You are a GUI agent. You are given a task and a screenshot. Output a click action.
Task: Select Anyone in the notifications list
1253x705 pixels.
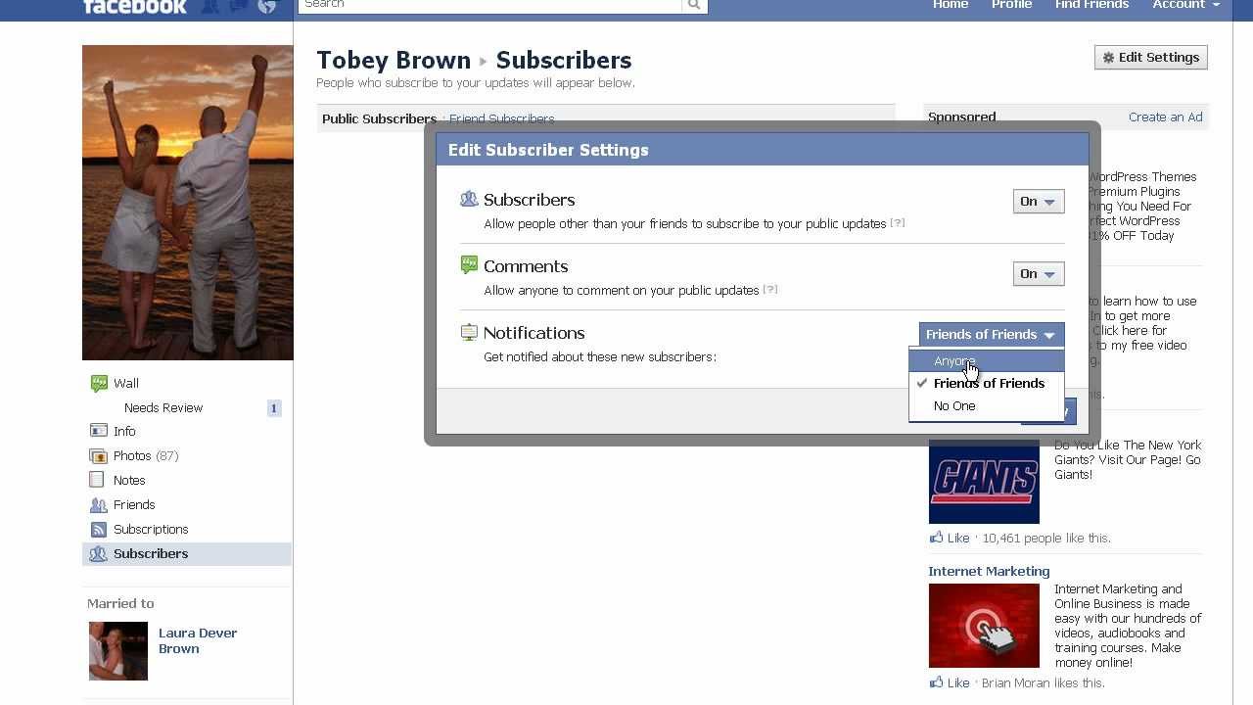click(953, 361)
